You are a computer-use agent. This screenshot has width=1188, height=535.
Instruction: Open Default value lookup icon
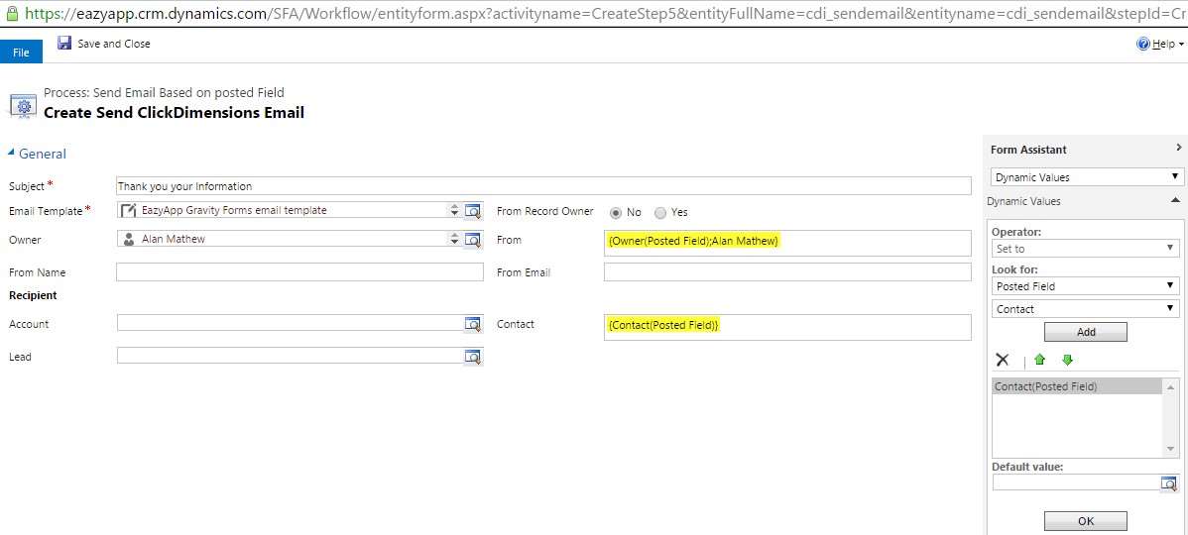1169,482
